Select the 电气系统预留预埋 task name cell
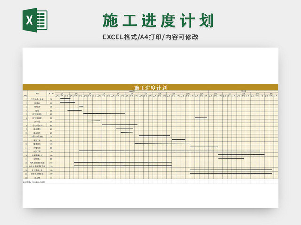This screenshot has height=225, width=301. click(37, 163)
